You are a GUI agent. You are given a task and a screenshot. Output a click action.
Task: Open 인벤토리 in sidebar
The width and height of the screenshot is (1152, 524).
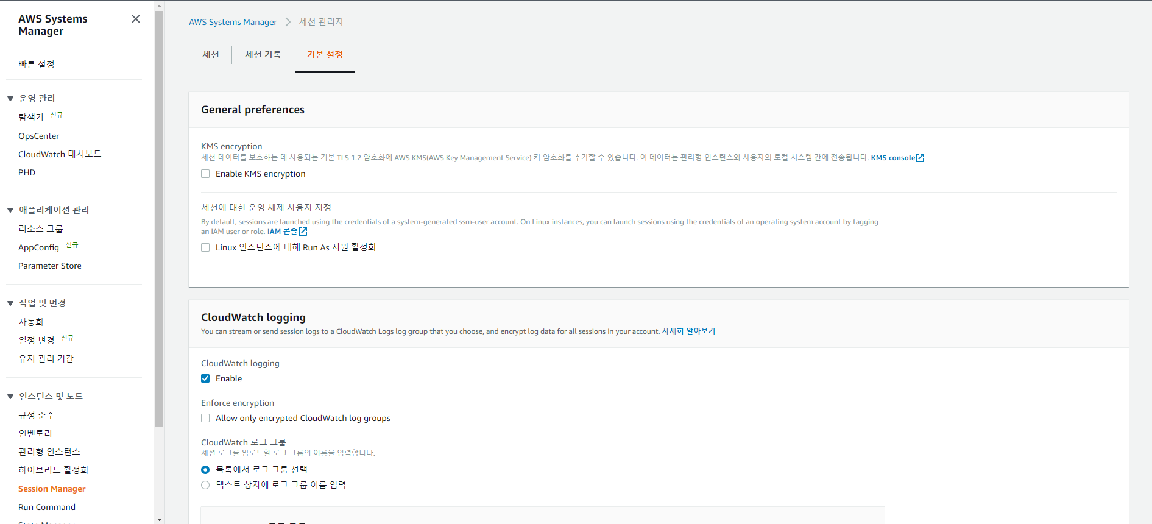pyautogui.click(x=35, y=433)
